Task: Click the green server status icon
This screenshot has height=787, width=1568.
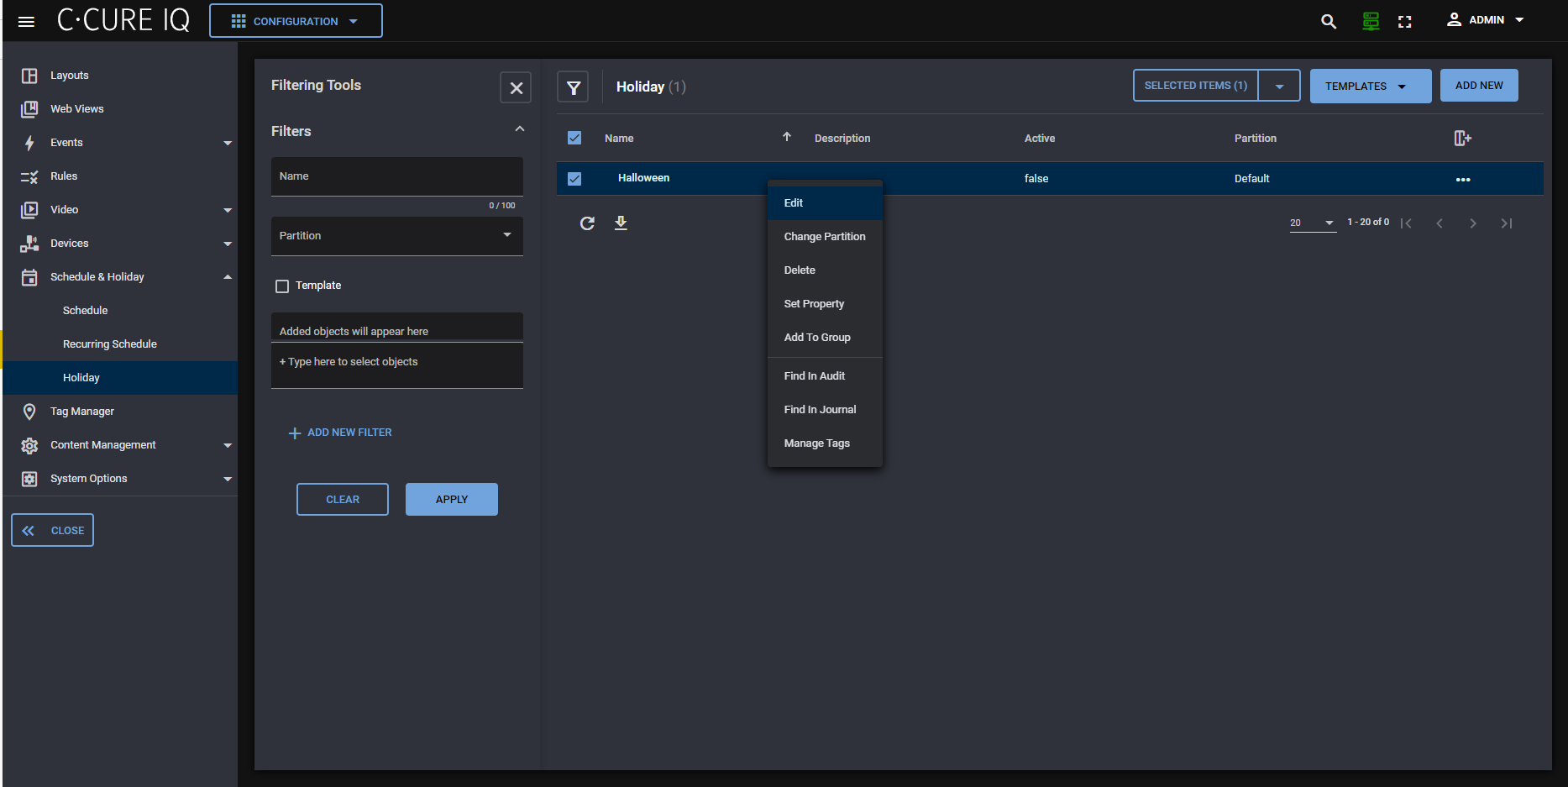Action: point(1371,22)
